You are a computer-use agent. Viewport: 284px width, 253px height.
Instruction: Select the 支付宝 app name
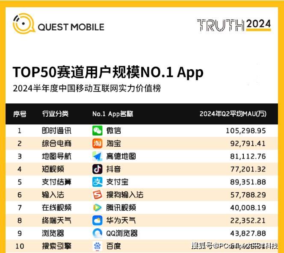click(117, 182)
